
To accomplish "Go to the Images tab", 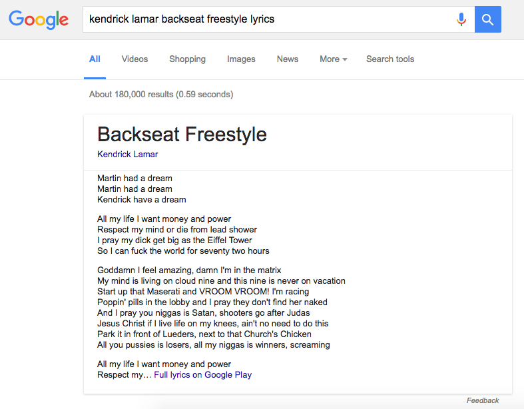I will pos(241,59).
